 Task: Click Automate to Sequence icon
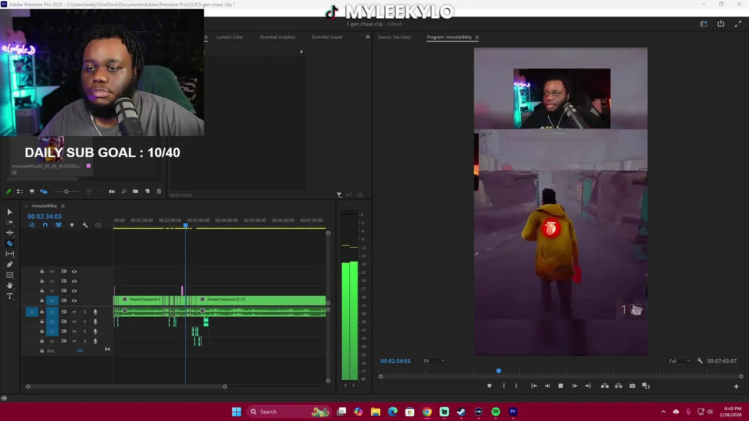coord(112,191)
